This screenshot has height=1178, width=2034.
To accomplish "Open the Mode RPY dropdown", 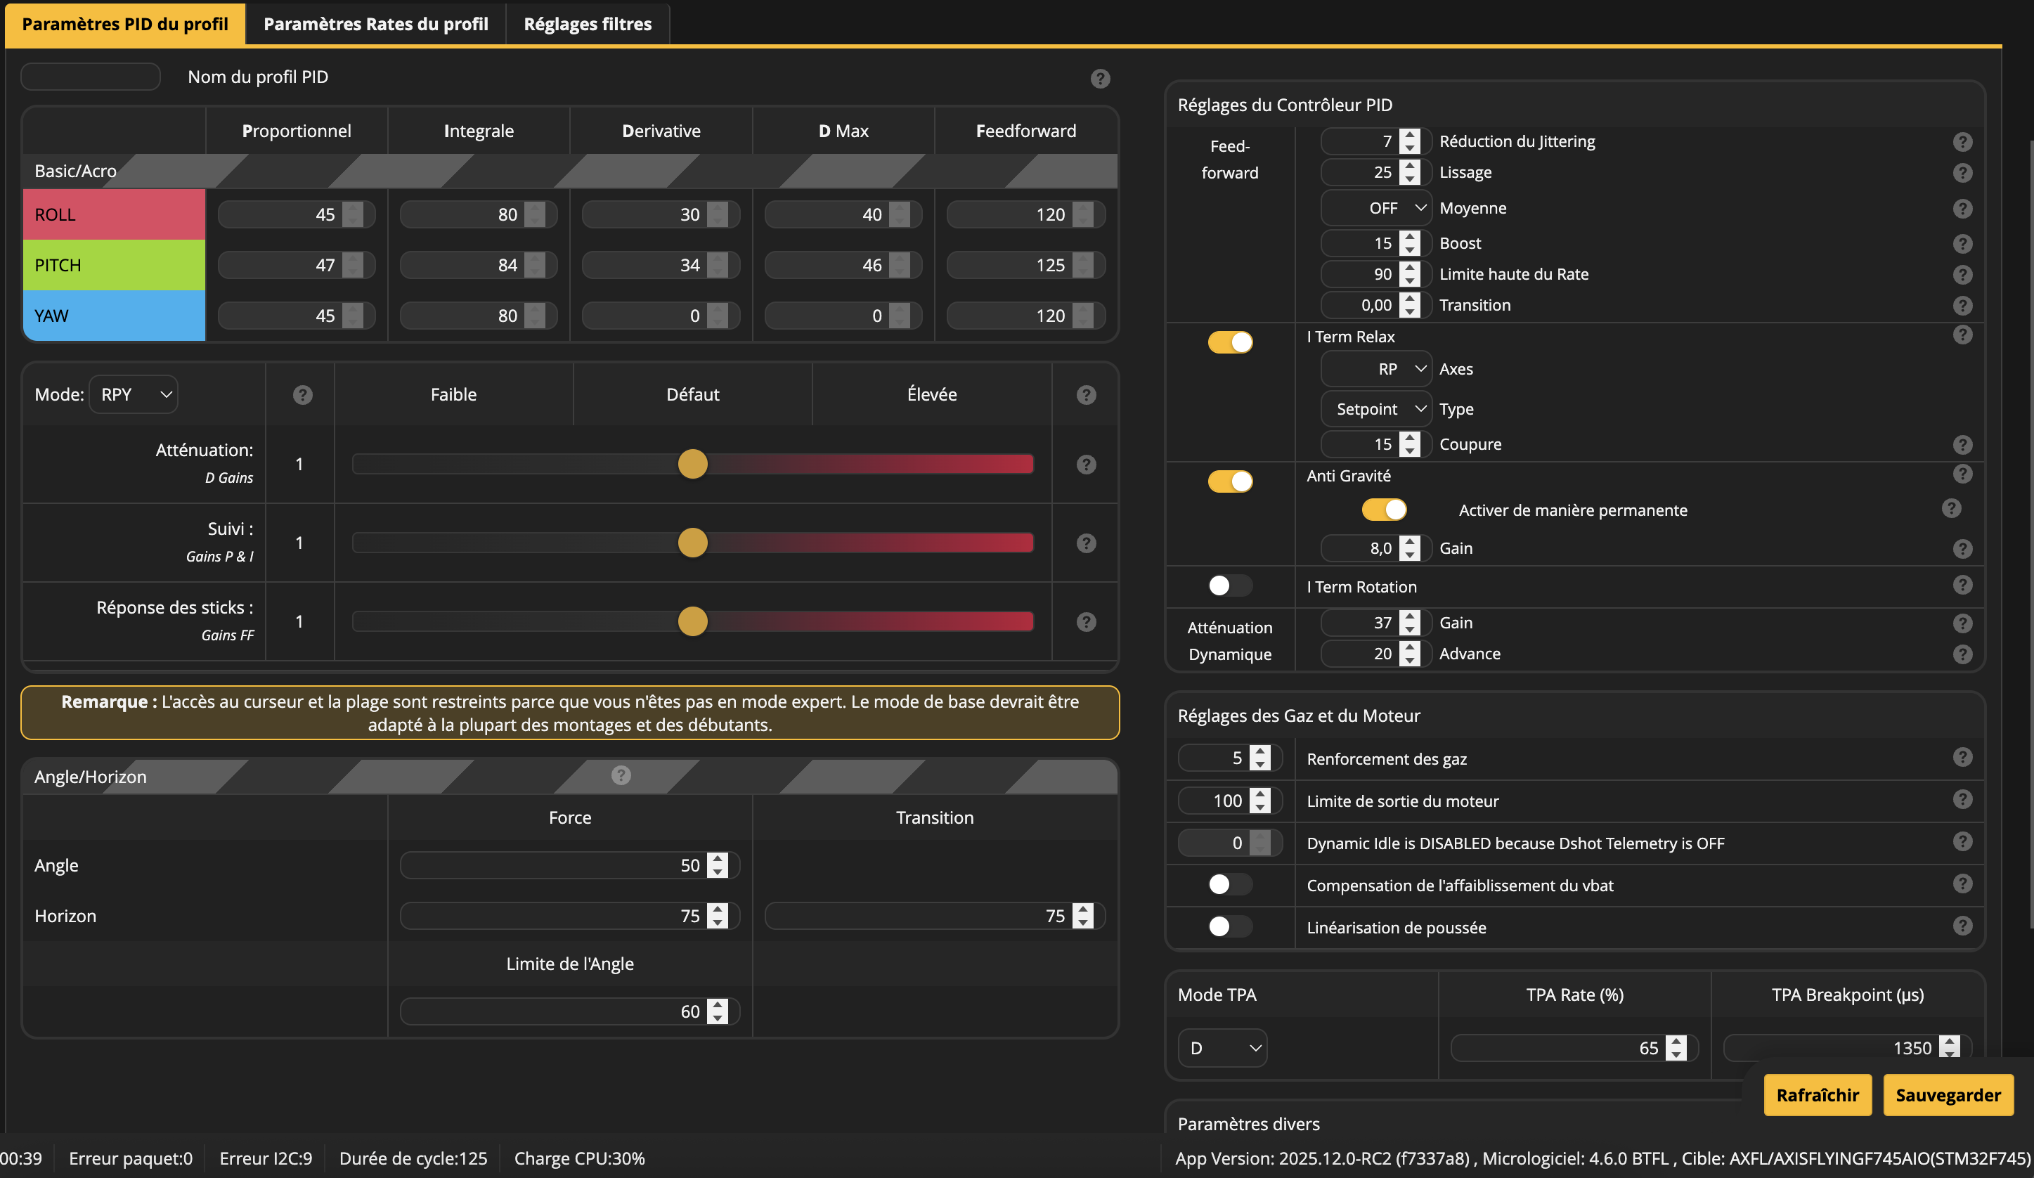I will [134, 395].
